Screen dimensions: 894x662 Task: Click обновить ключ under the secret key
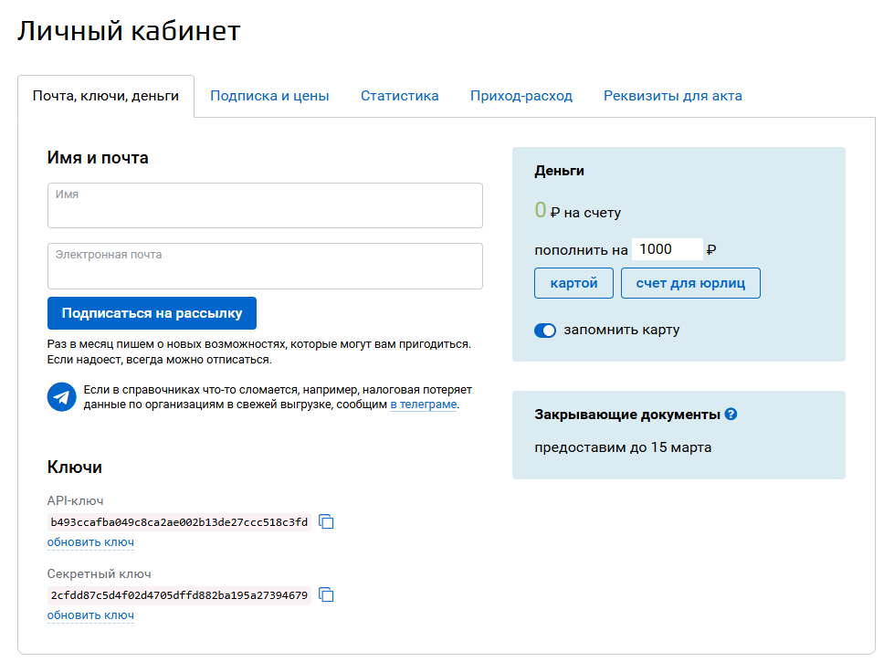90,615
